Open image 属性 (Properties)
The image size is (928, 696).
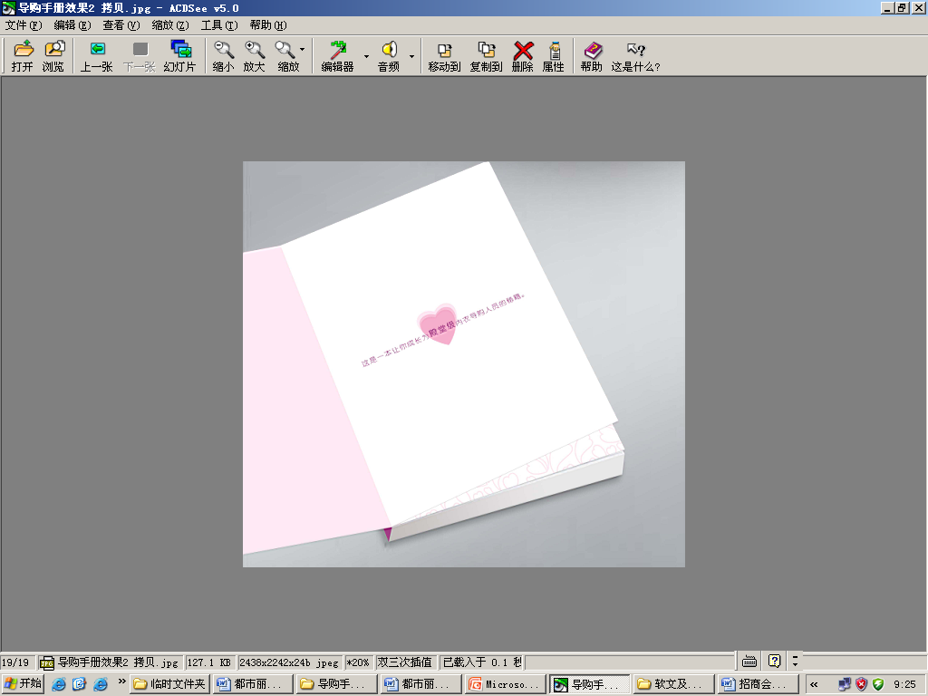click(x=554, y=56)
